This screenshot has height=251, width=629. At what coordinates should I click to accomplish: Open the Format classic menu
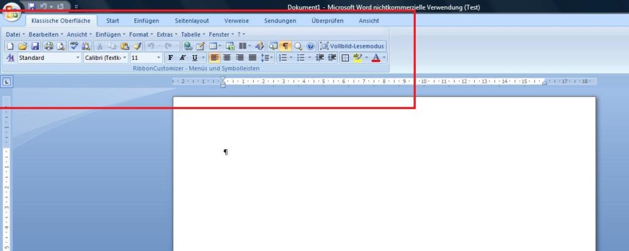(141, 34)
